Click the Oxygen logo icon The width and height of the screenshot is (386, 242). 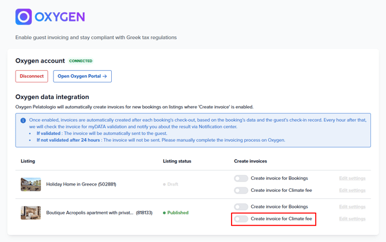[x=24, y=17]
